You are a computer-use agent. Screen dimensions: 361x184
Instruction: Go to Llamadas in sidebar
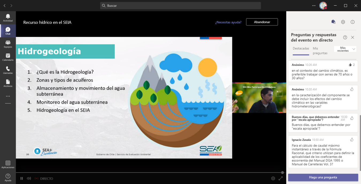8,70
